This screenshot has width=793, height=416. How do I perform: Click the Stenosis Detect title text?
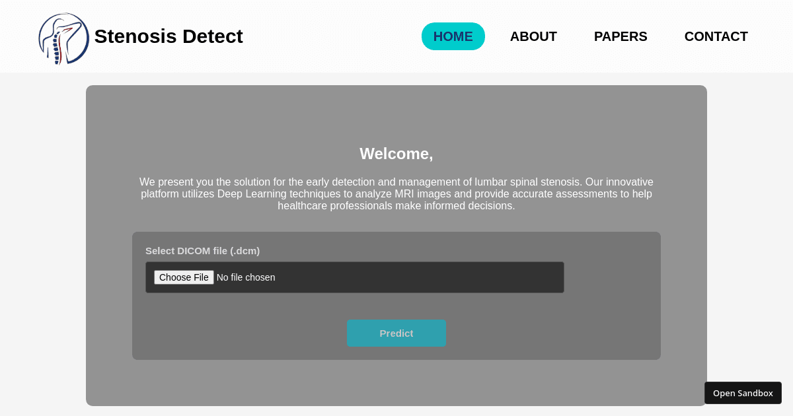(x=169, y=36)
